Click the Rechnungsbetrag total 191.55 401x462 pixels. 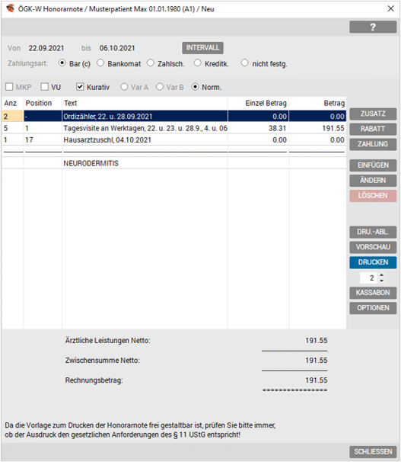(x=317, y=380)
